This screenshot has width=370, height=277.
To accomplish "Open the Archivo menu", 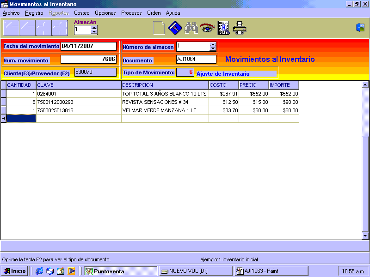I will 11,13.
